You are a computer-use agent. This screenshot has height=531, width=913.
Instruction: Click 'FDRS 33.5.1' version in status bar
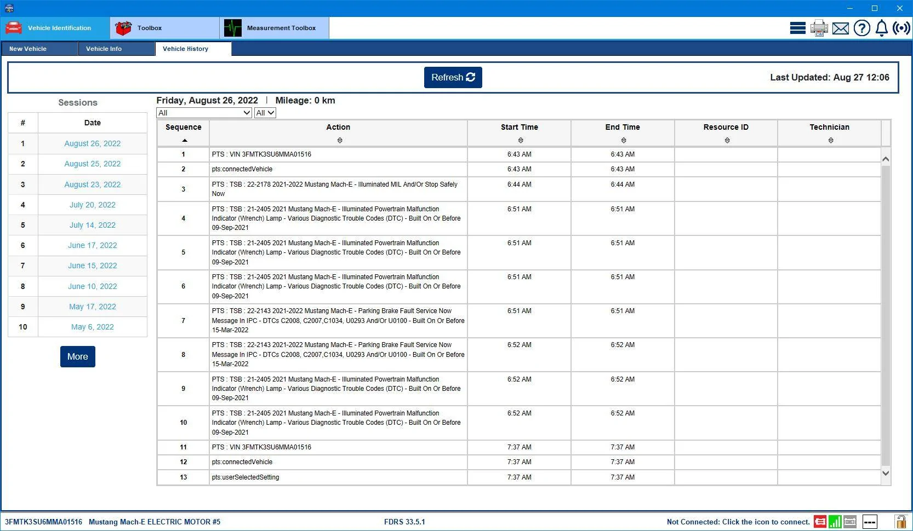click(x=404, y=522)
